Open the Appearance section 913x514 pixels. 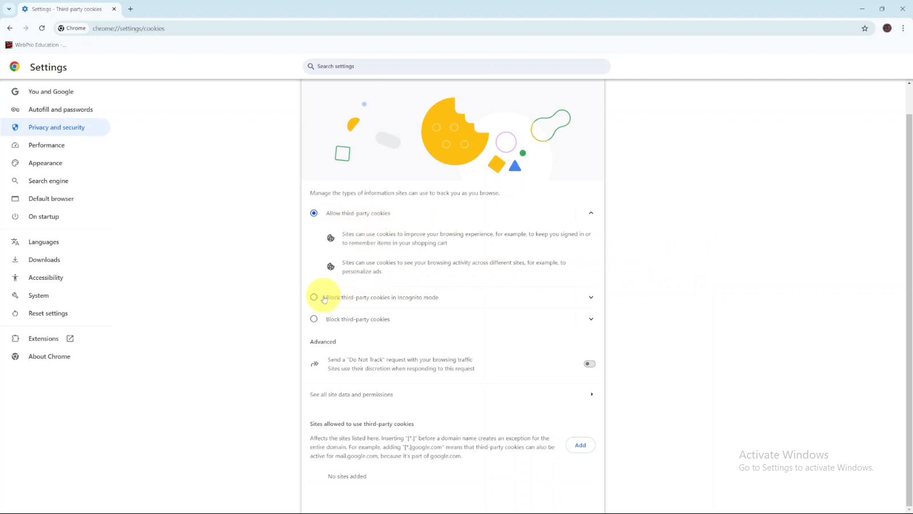click(45, 163)
